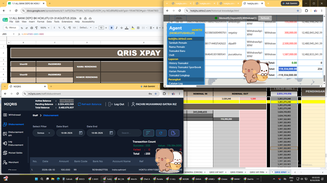This screenshot has height=183, width=327.
Task: Bookmark the hokijitu page with star icon
Action: coord(298,10)
